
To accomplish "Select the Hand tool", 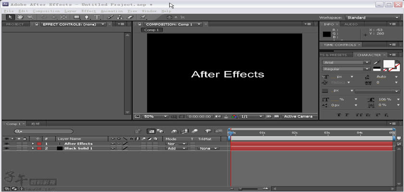I will 20,17.
